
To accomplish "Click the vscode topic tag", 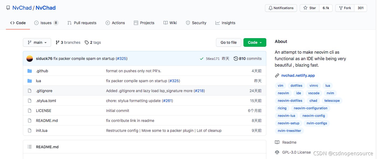I will coord(314,93).
